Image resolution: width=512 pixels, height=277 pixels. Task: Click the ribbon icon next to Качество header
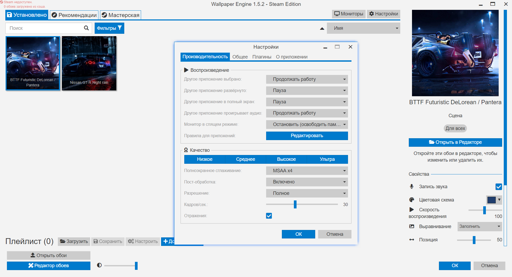(186, 150)
